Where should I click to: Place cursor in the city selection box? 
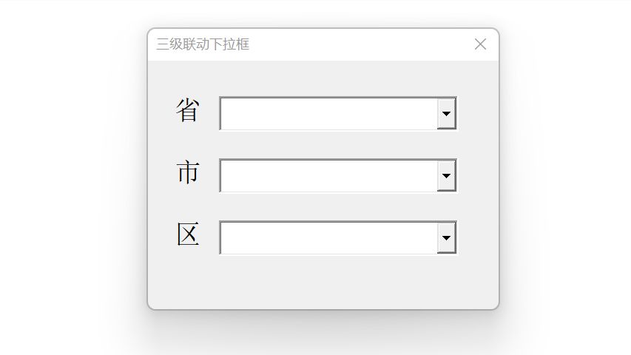click(328, 176)
